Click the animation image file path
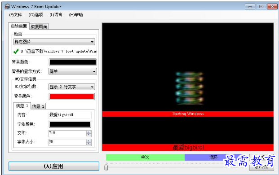Viewport: 279px width, 175px height. (x=59, y=51)
